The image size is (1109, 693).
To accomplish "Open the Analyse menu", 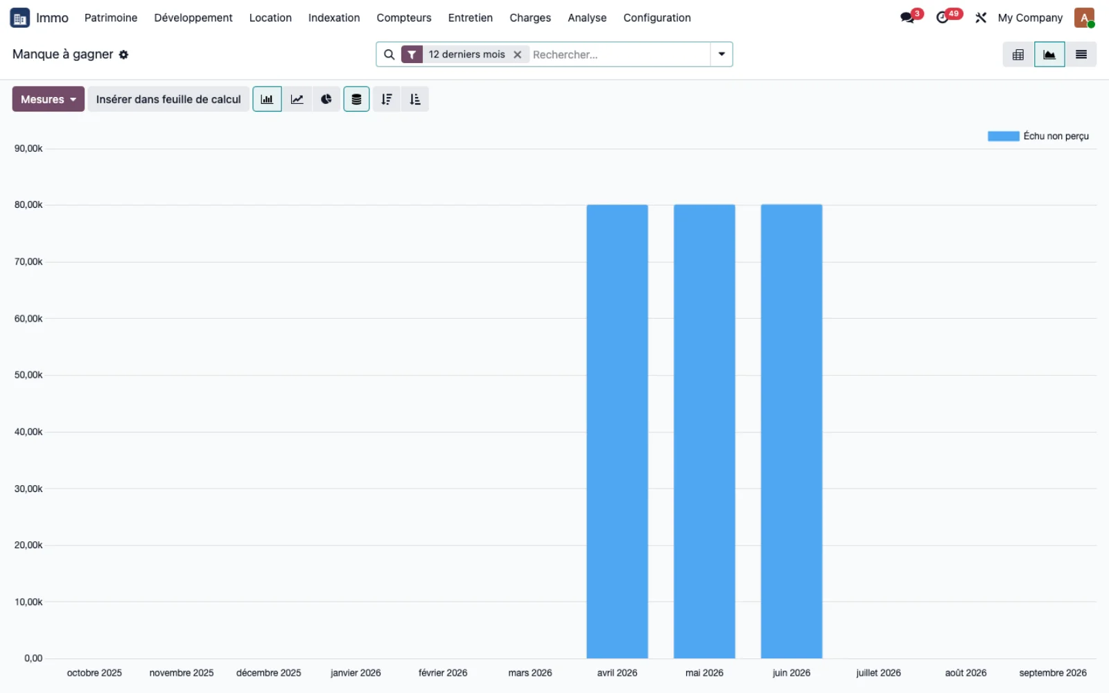I will 587,18.
